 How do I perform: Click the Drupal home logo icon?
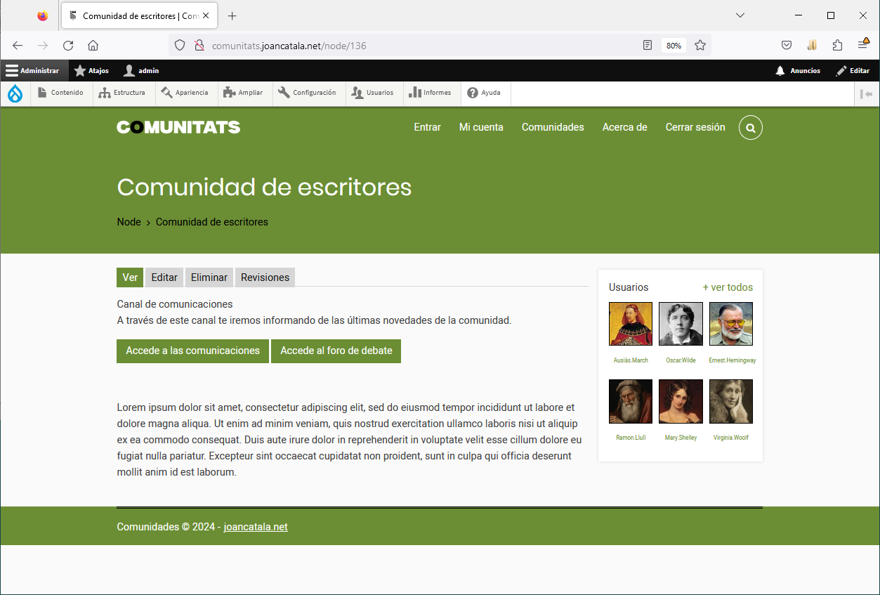[x=15, y=93]
